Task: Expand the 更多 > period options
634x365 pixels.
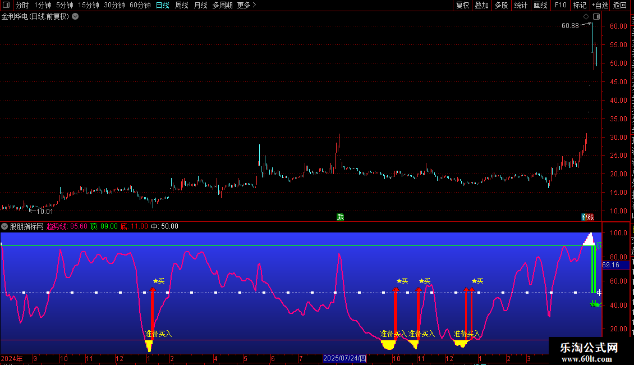Action: 246,5
